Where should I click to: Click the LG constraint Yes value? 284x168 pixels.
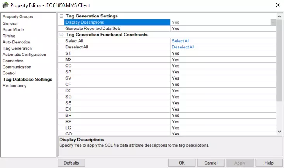pyautogui.click(x=176, y=128)
